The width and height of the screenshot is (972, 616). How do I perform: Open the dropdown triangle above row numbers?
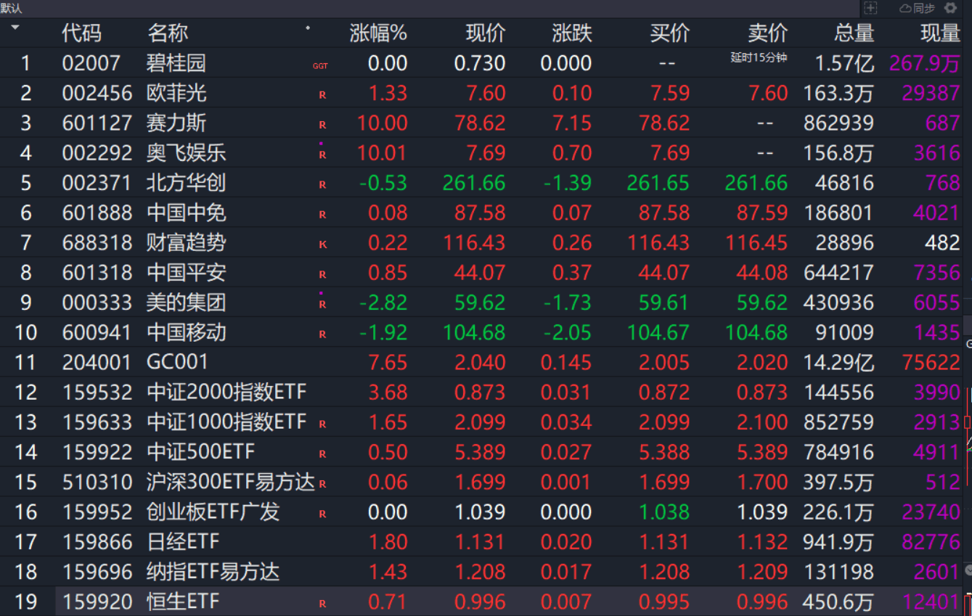click(x=15, y=28)
